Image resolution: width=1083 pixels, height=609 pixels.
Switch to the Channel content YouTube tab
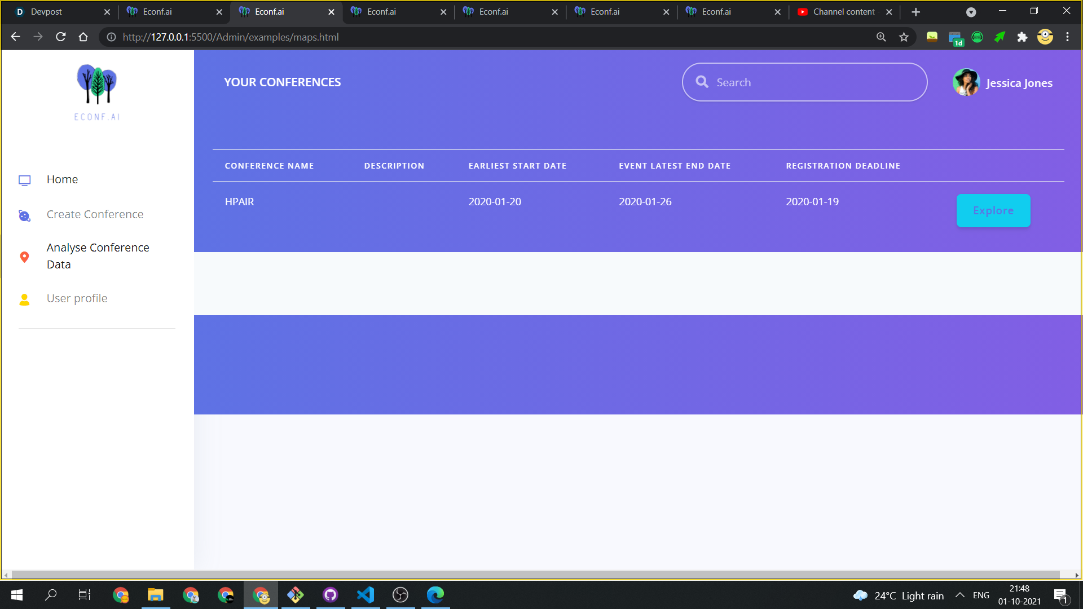click(x=843, y=12)
